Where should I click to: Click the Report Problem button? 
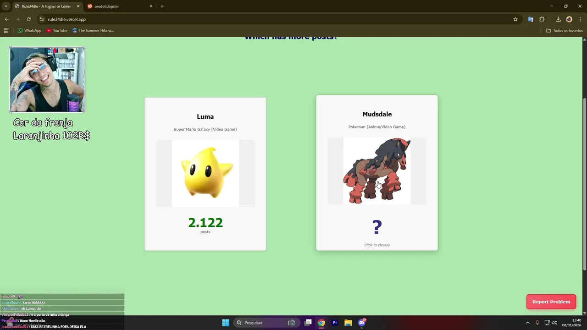point(551,302)
